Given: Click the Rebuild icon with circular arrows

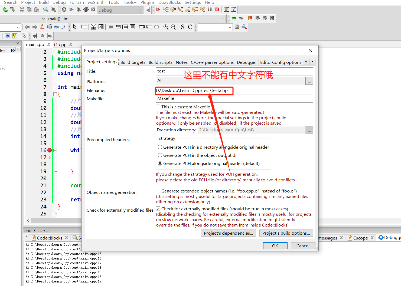Looking at the screenshot, I should (86, 9).
